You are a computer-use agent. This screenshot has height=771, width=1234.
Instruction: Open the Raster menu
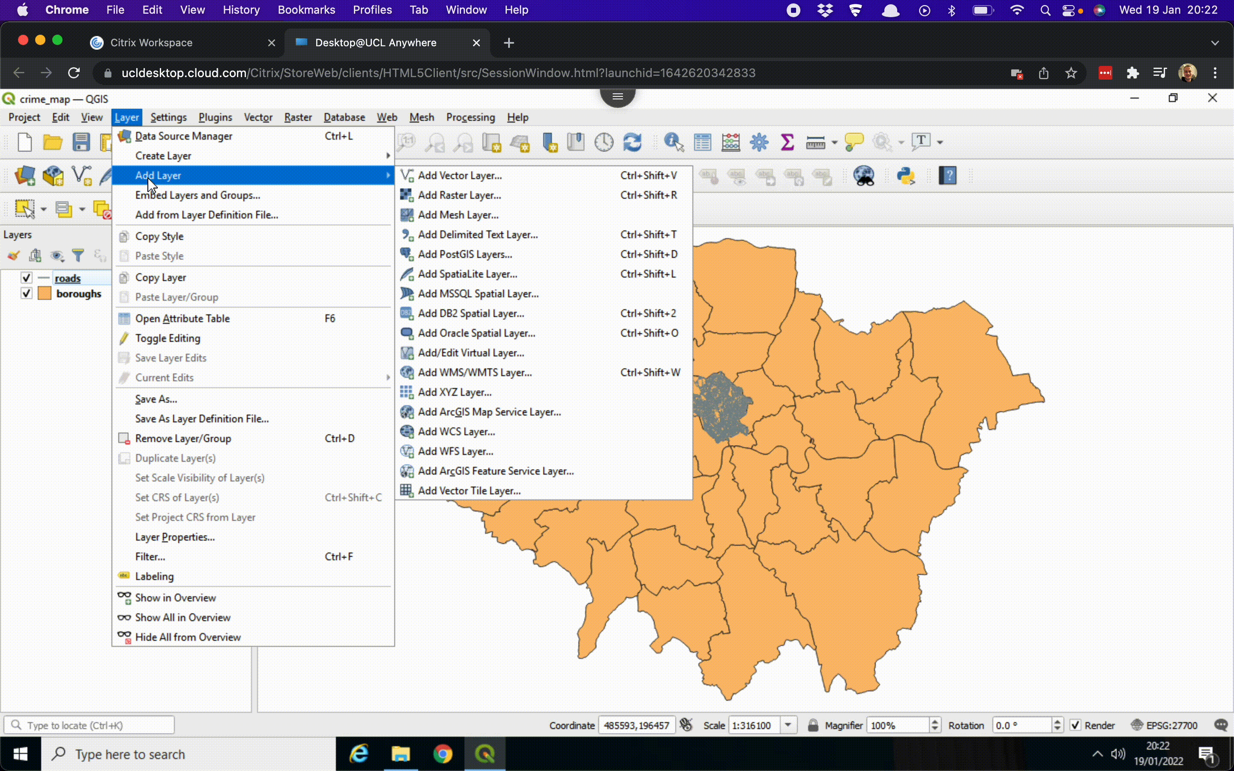click(297, 117)
